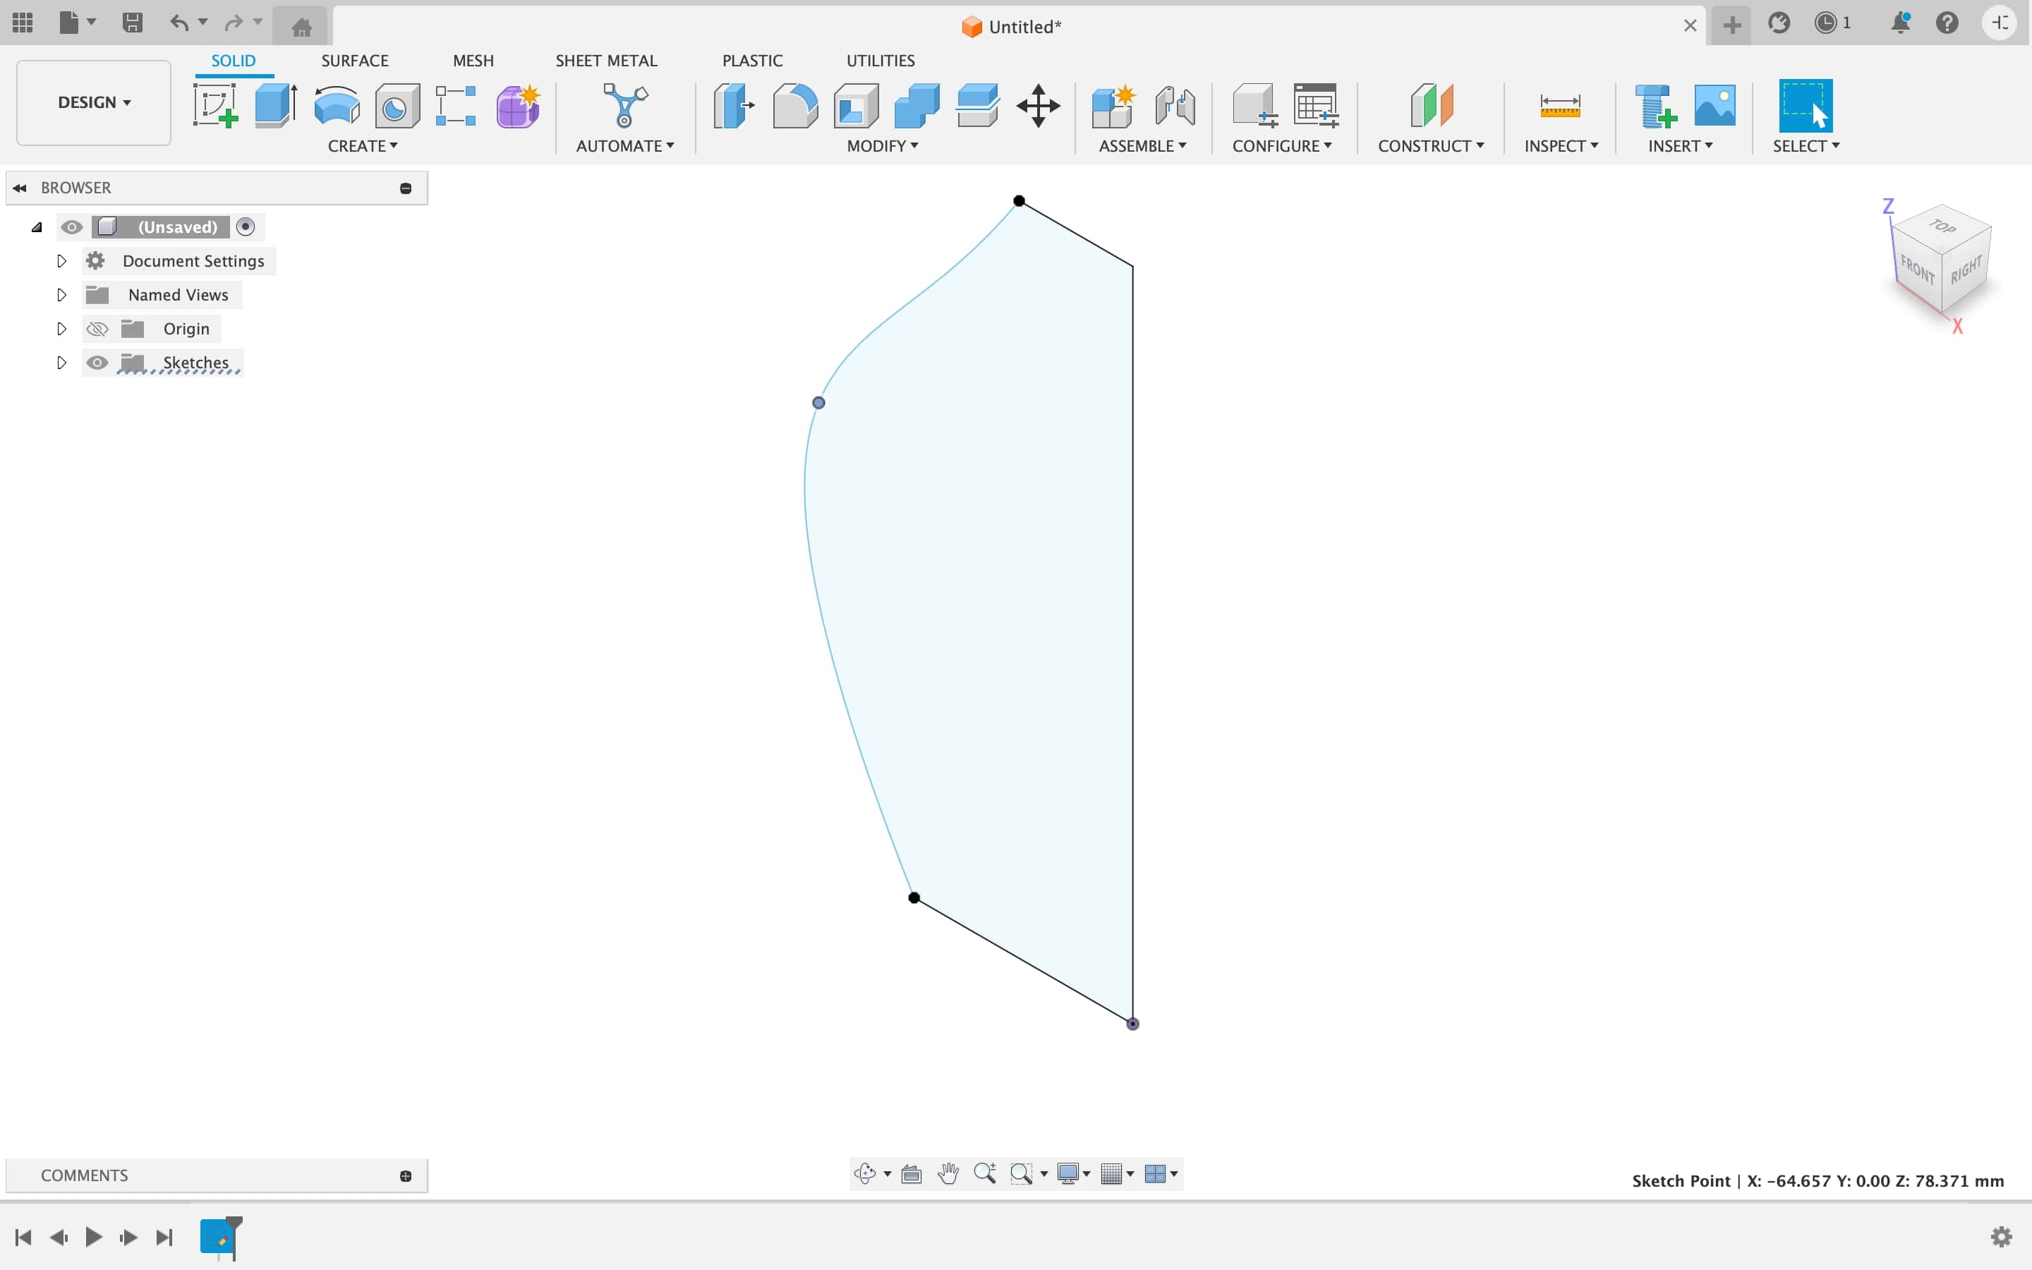Expand the Named Views node
This screenshot has height=1270, width=2032.
[61, 295]
